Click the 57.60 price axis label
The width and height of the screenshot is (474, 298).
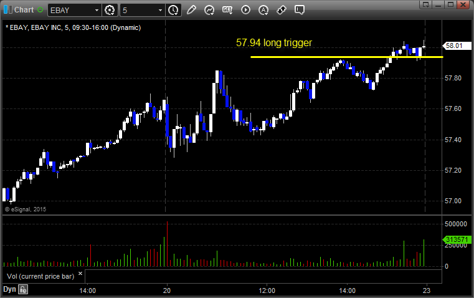[453, 108]
